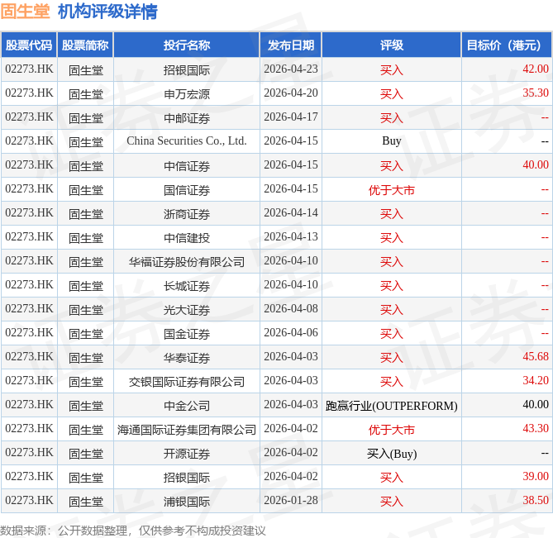The image size is (553, 538).
Task: Click 中信证券 broker name
Action: click(x=187, y=166)
